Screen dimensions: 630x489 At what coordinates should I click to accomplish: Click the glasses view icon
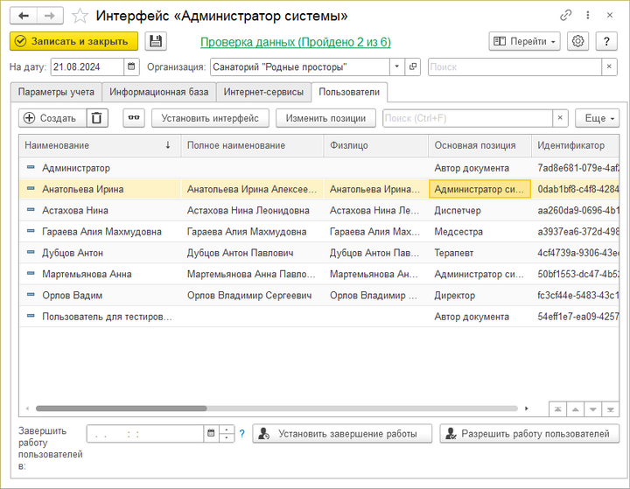[x=133, y=118]
